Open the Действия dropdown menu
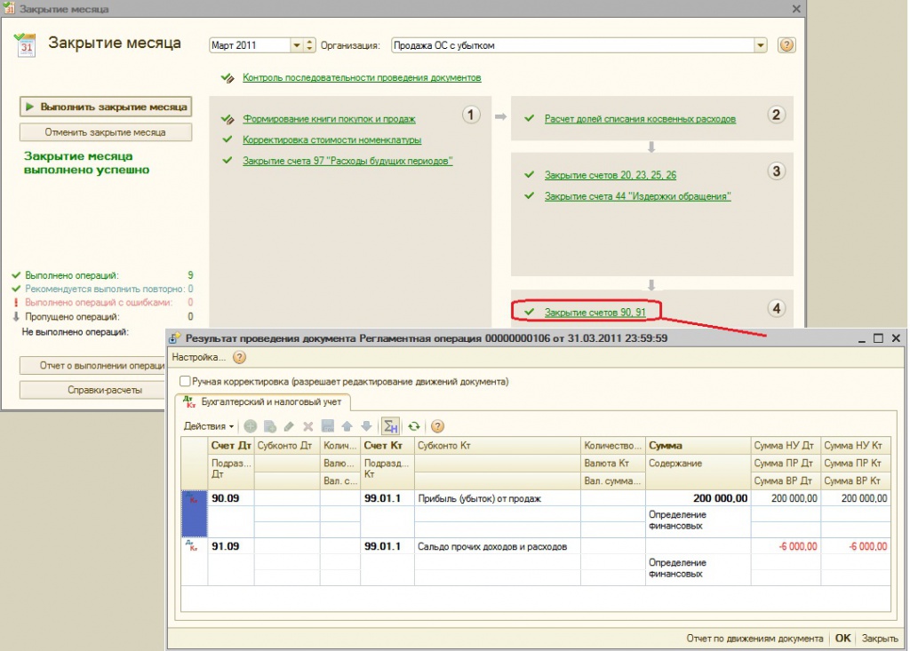Image resolution: width=910 pixels, height=651 pixels. (209, 426)
